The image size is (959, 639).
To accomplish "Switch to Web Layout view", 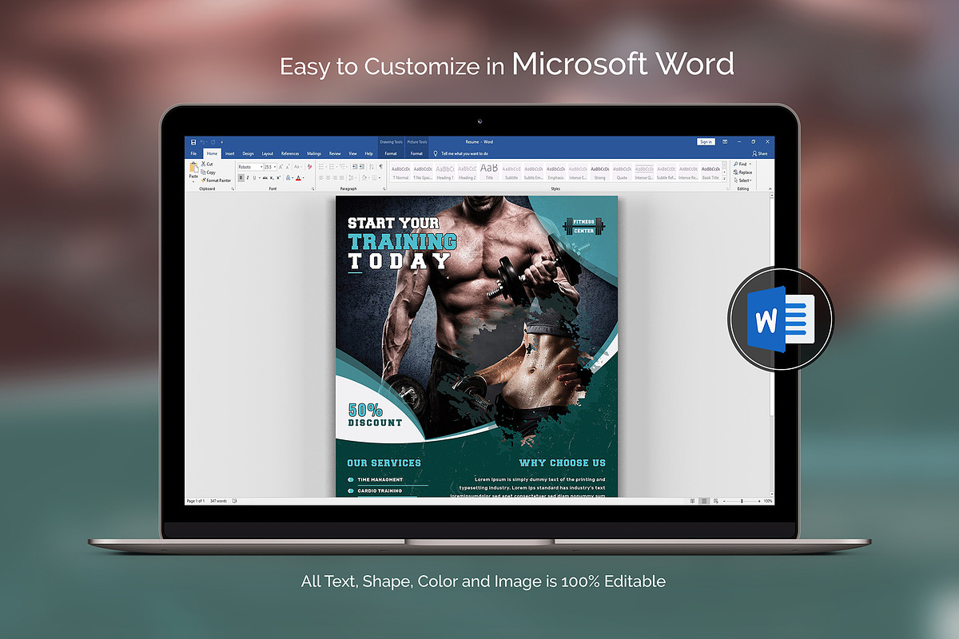I will click(716, 501).
